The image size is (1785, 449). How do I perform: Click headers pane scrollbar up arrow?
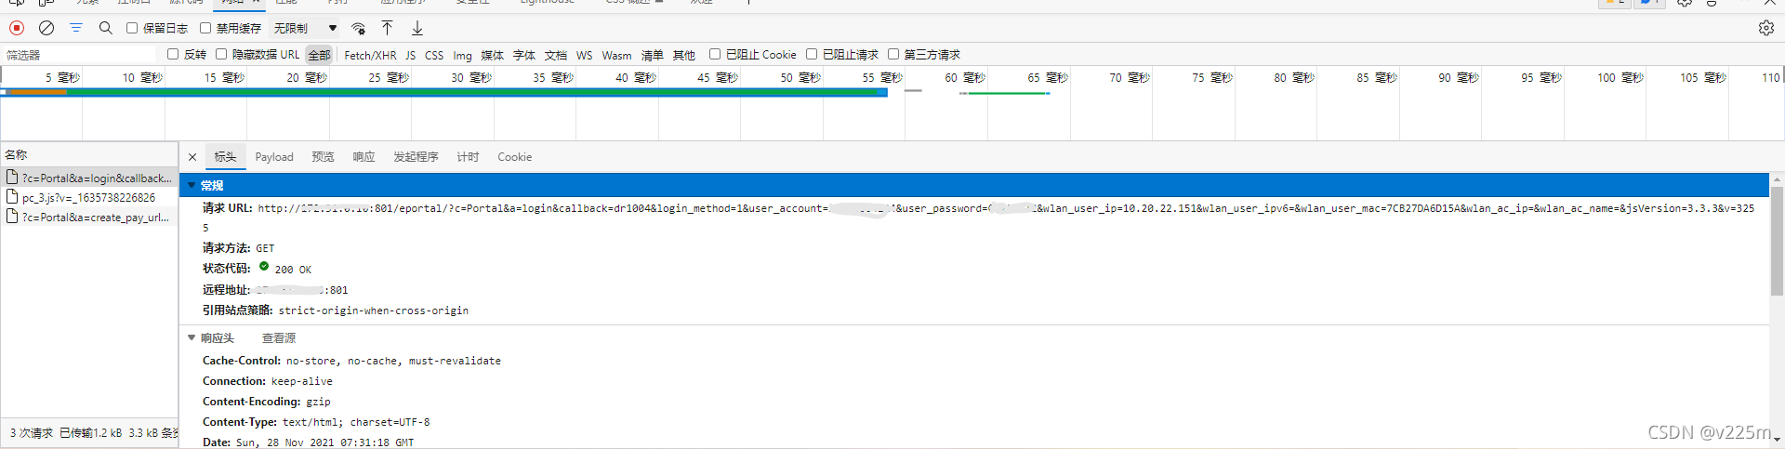pos(1777,179)
